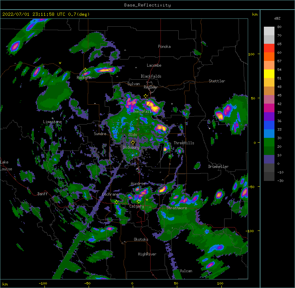295x288 pixels.
Task: Click the km unit label above the vertical axis
Action: (x=255, y=14)
